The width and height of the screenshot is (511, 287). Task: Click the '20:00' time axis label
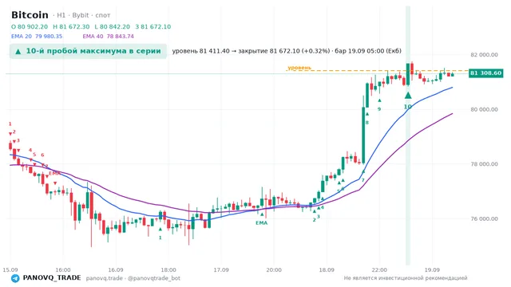(274, 269)
